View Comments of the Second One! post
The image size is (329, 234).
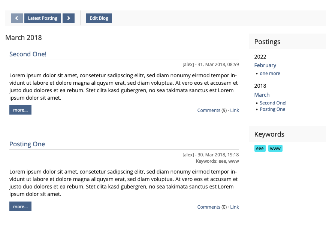[x=209, y=110]
